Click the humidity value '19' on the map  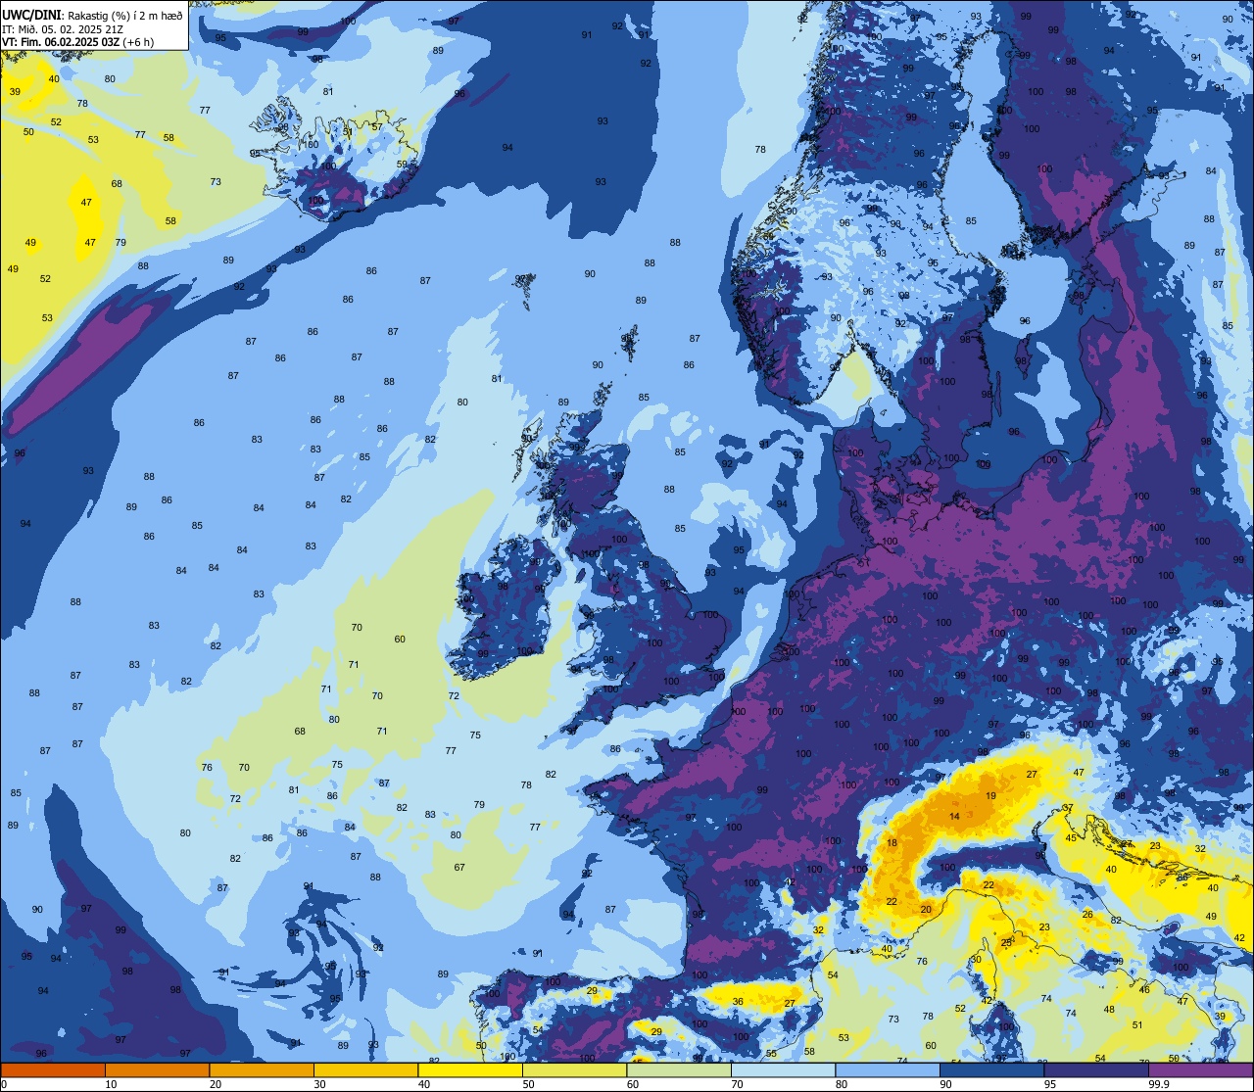[990, 795]
